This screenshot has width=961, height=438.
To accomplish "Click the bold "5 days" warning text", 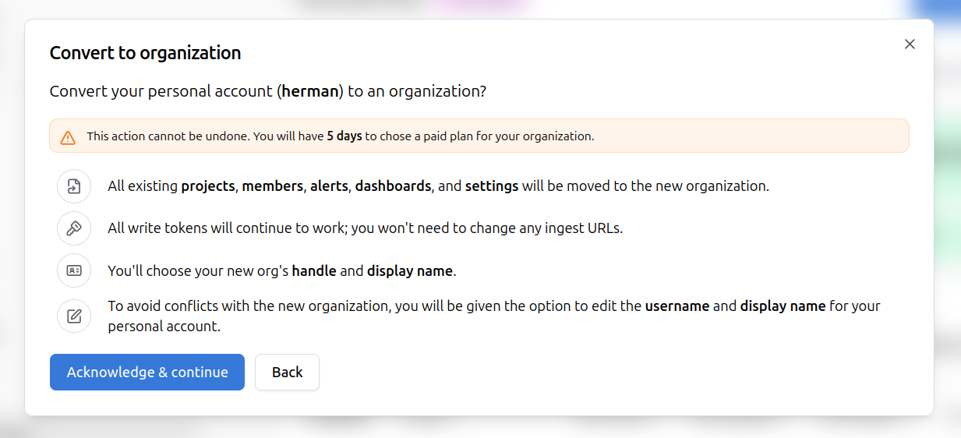I will [x=344, y=136].
